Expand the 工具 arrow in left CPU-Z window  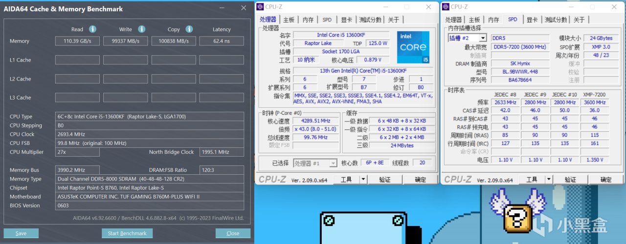[x=363, y=180]
